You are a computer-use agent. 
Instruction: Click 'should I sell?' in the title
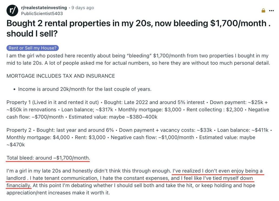(32, 34)
